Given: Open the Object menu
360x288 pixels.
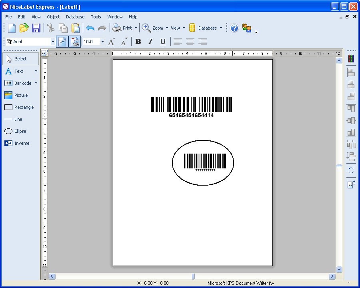Looking at the screenshot, I should point(53,17).
